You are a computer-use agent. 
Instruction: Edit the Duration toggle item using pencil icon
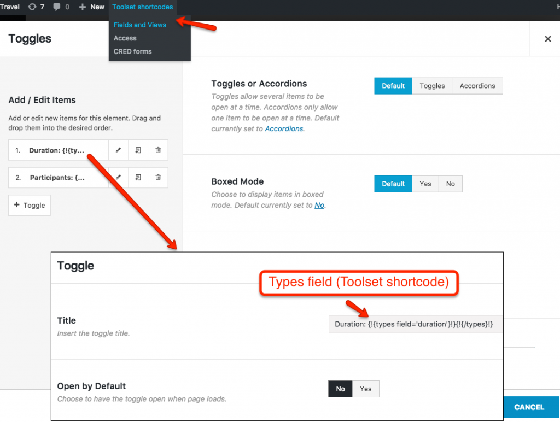[119, 150]
